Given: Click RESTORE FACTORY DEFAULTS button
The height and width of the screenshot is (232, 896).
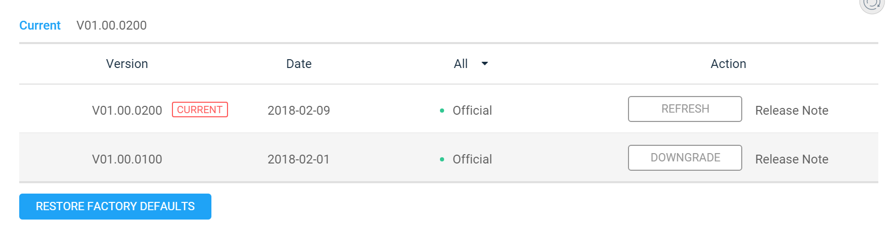Looking at the screenshot, I should pos(115,207).
